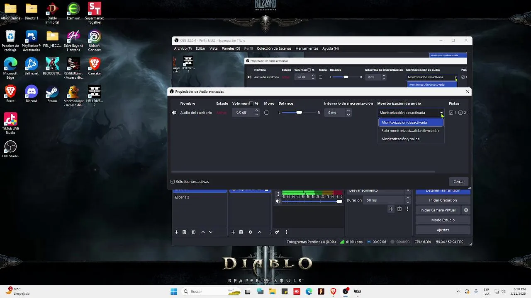Toggle track 2 checkbox under Pistas
The image size is (531, 298).
click(x=460, y=113)
